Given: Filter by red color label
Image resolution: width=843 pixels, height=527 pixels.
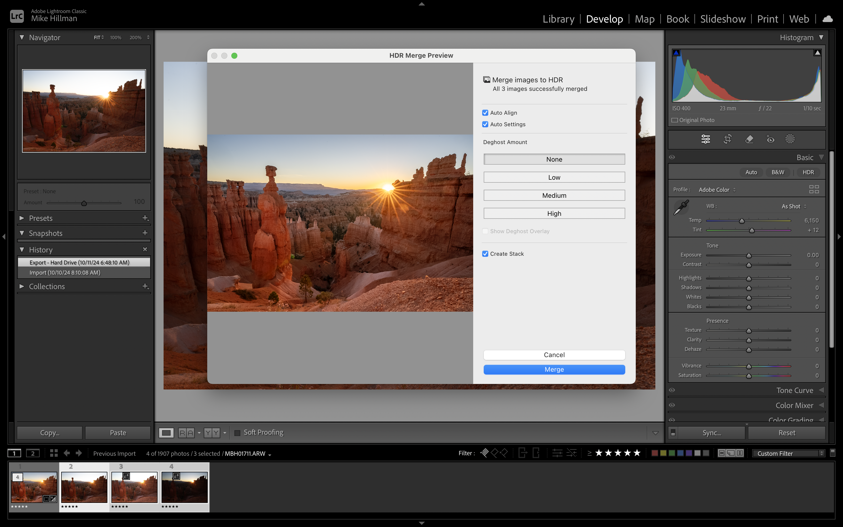Looking at the screenshot, I should (x=655, y=453).
